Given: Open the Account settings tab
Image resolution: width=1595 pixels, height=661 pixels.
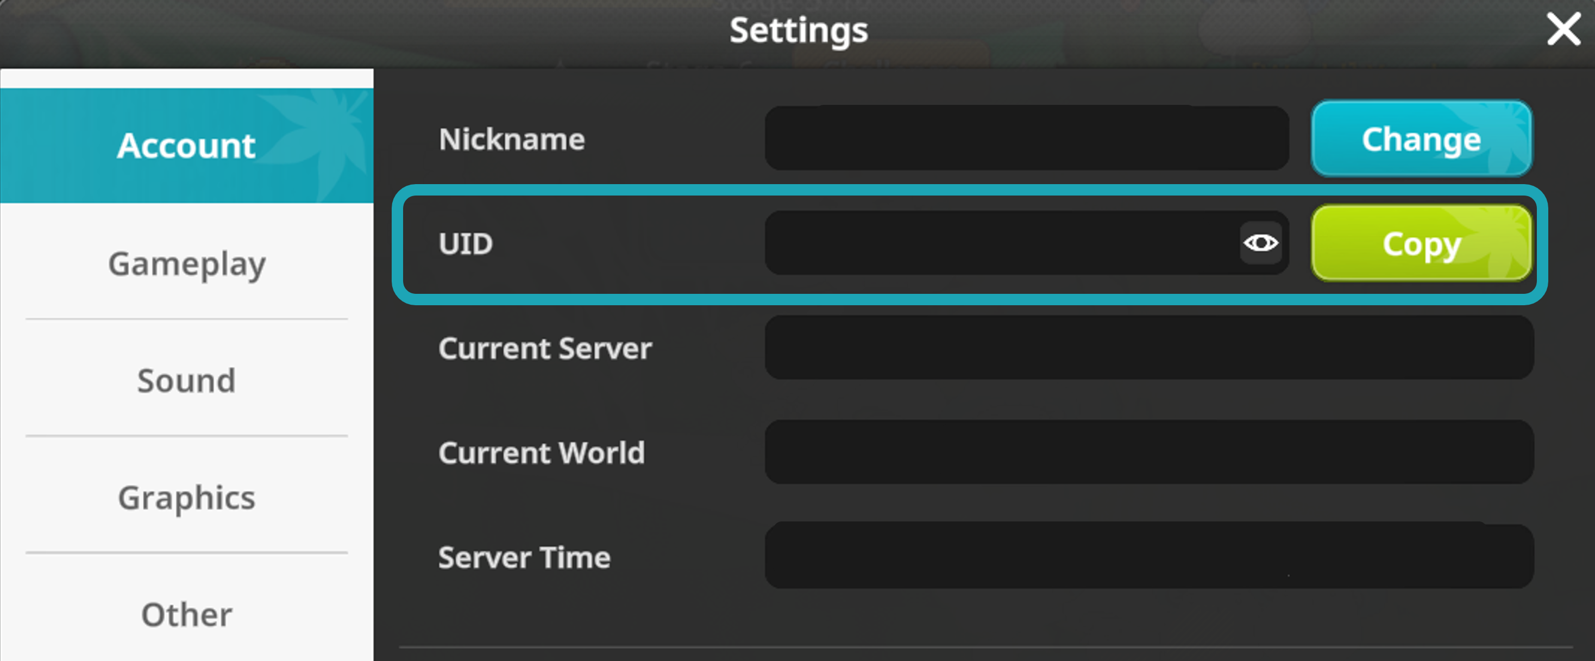Looking at the screenshot, I should (186, 146).
